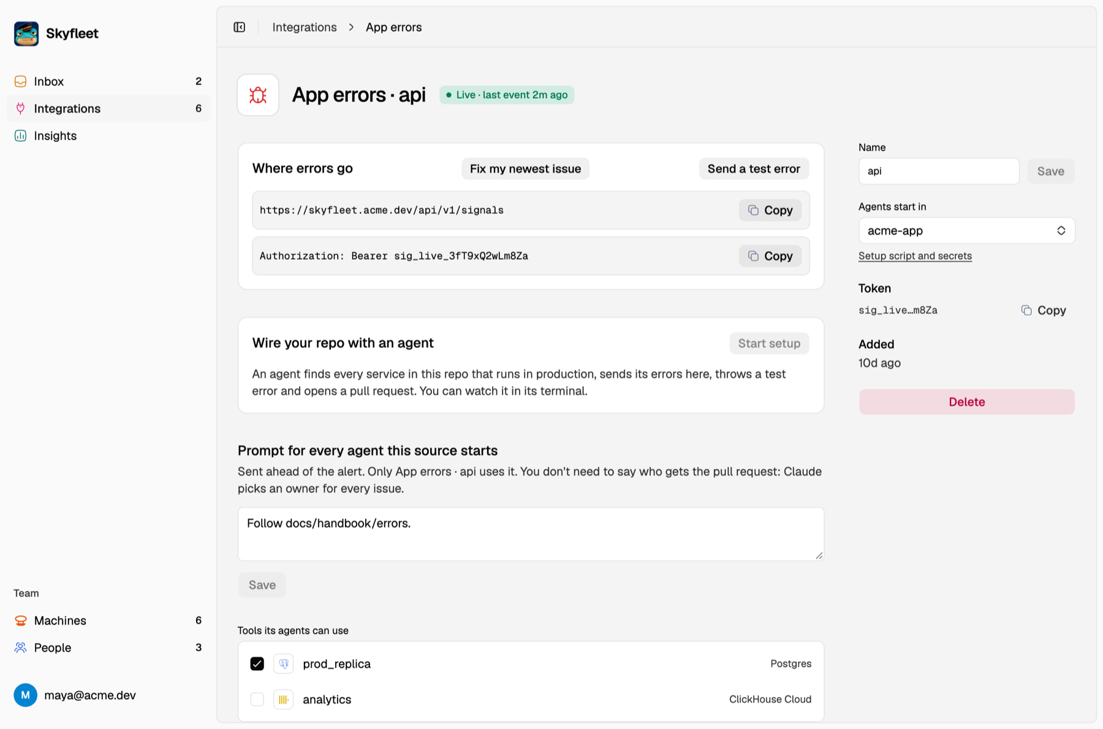Delete this integration
The height and width of the screenshot is (729, 1103).
[x=966, y=402]
